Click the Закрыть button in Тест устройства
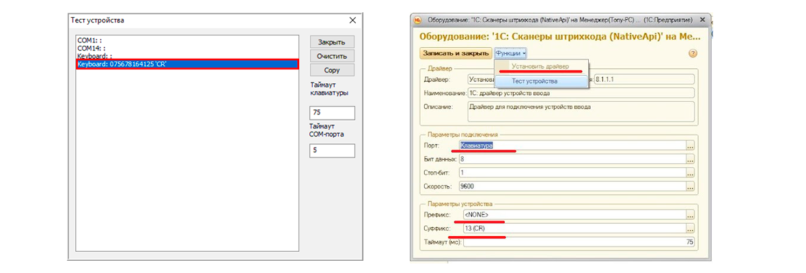Screen dimensions: 806x273 pyautogui.click(x=331, y=42)
